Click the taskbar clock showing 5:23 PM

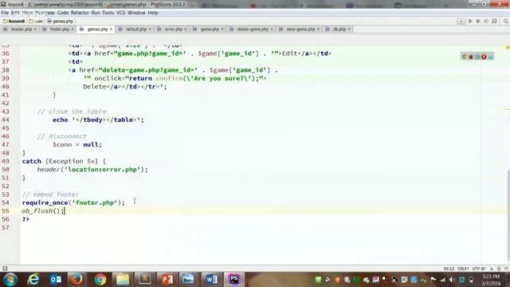pyautogui.click(x=491, y=280)
